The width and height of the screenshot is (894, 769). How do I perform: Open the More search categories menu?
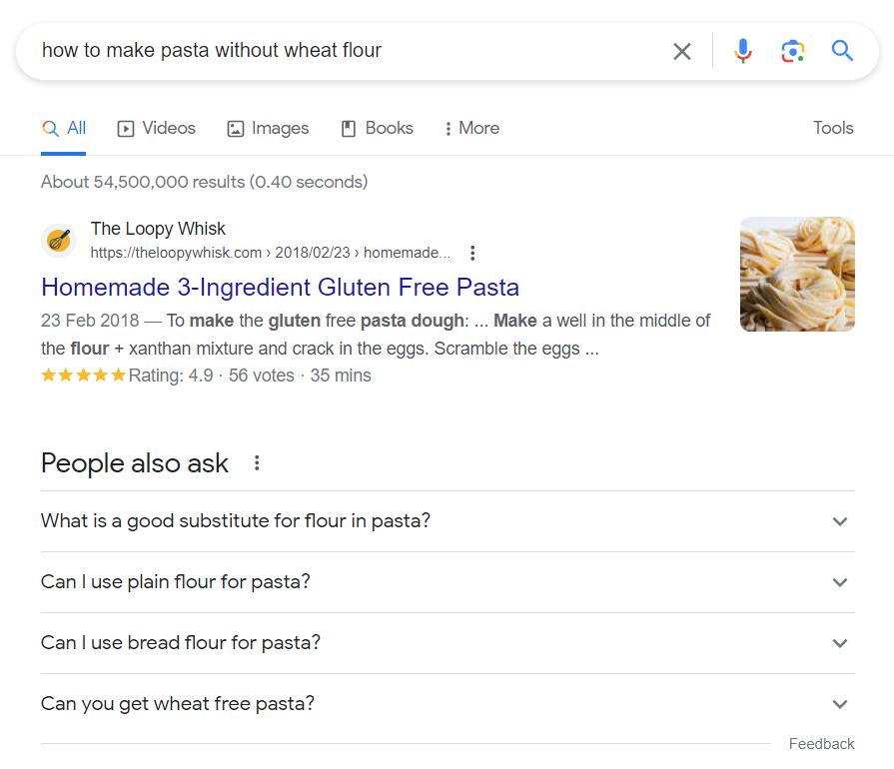tap(470, 128)
